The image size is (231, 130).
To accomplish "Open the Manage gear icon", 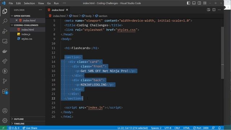I will (x=5, y=121).
